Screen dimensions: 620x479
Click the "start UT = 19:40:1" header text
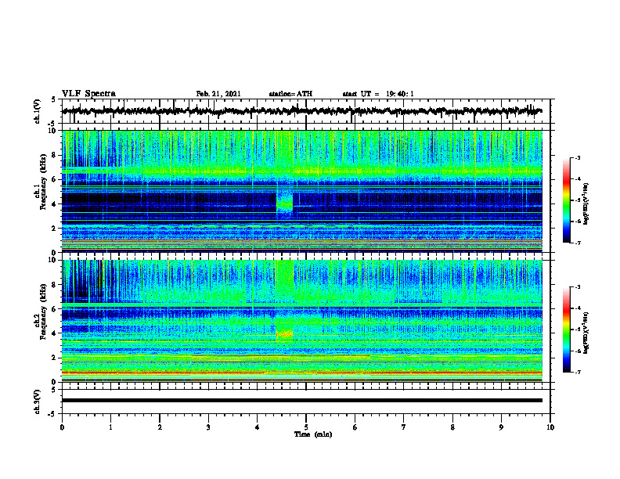point(378,94)
